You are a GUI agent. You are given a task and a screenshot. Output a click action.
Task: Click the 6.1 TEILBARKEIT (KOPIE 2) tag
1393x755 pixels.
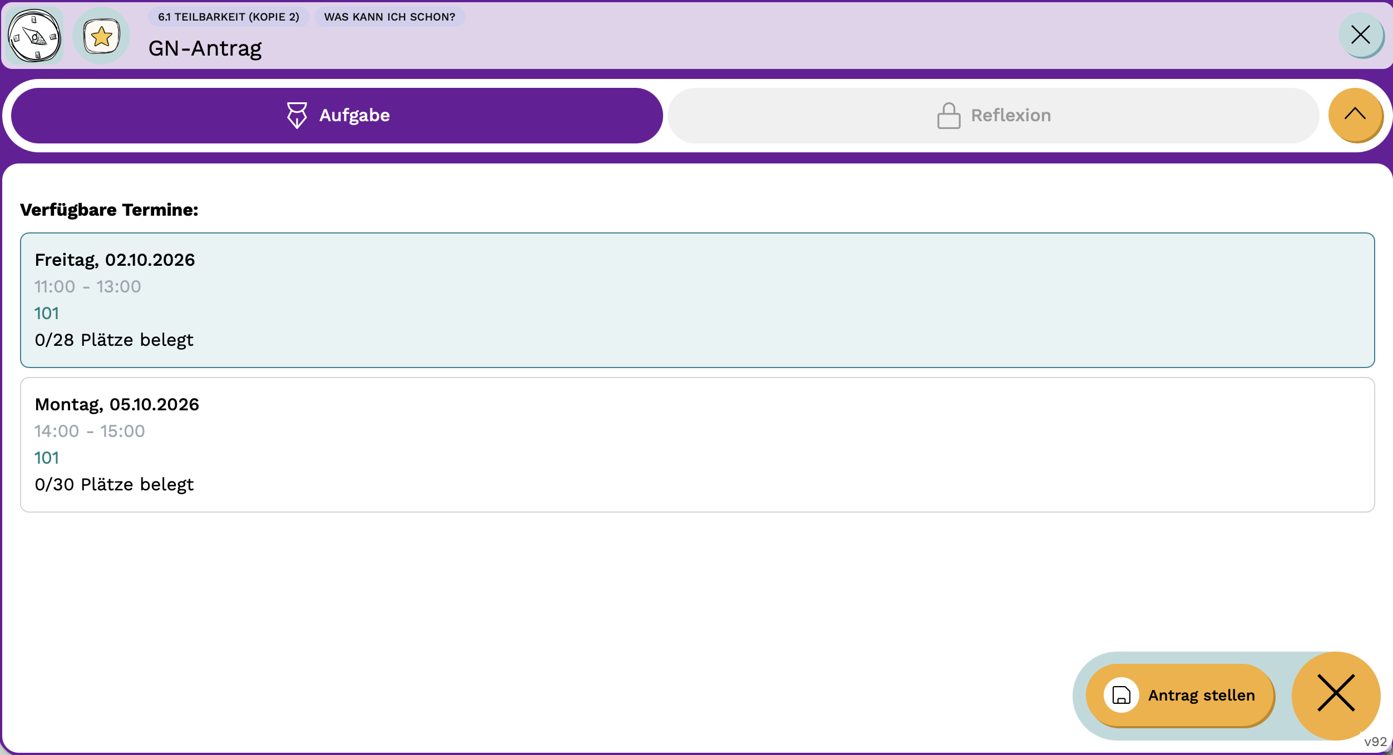229,17
